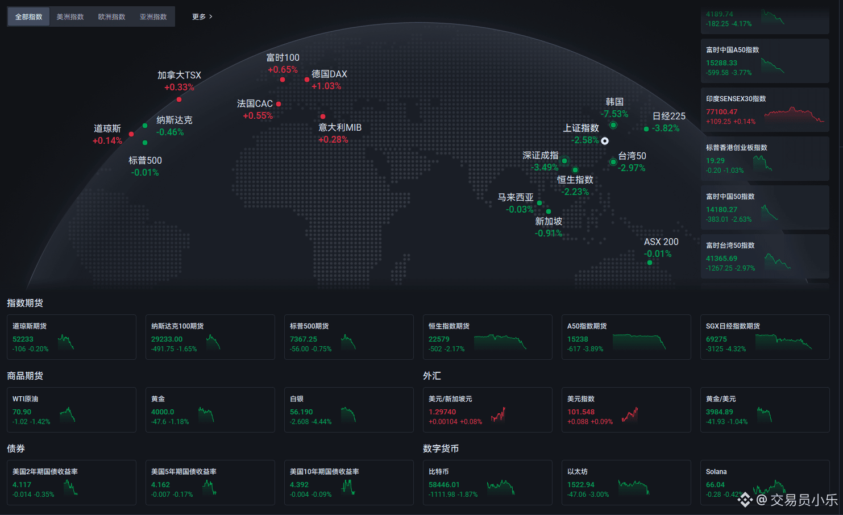
Task: Open the 纳斯达克100期货 card
Action: point(210,337)
